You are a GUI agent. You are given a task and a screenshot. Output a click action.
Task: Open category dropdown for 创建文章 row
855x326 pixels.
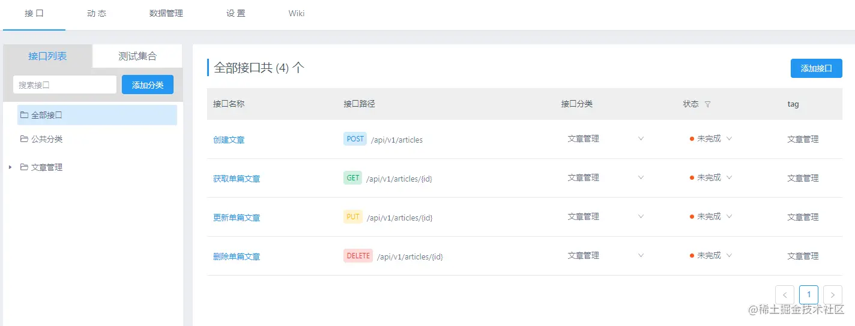click(x=641, y=139)
